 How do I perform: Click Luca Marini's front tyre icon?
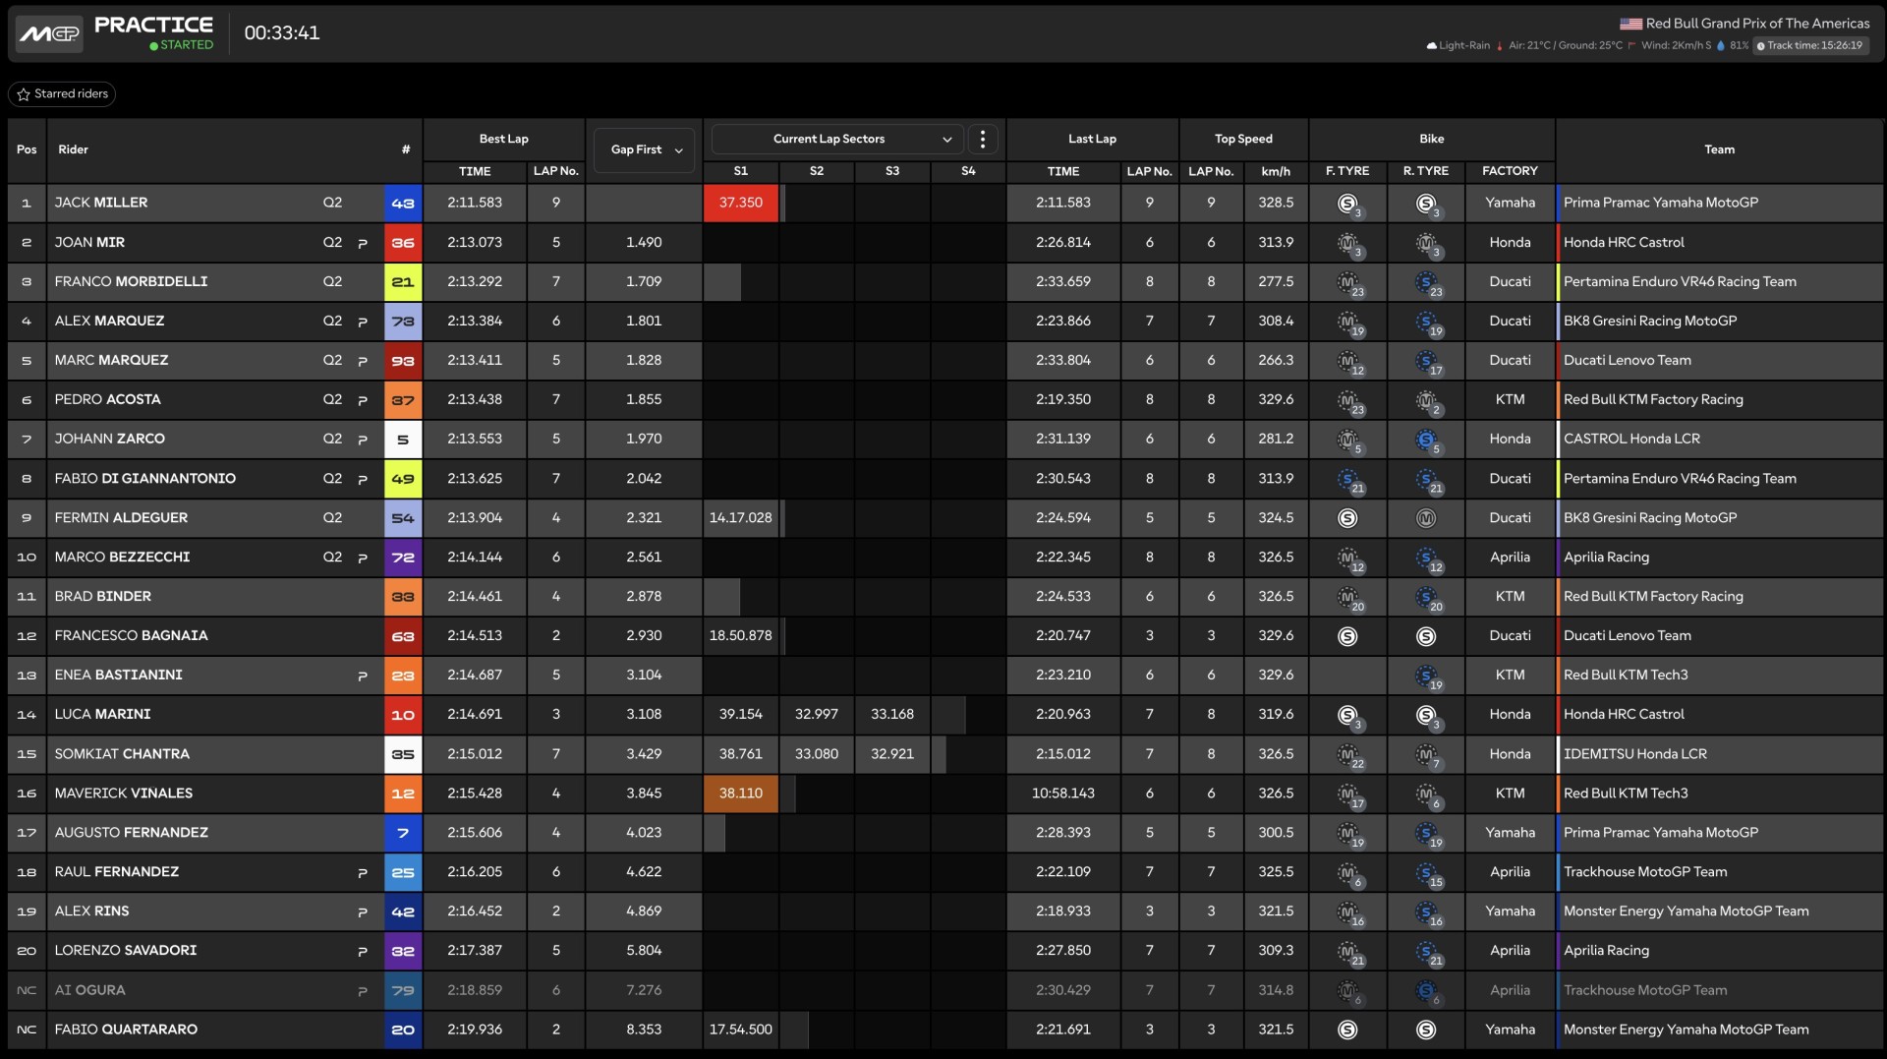coord(1348,715)
